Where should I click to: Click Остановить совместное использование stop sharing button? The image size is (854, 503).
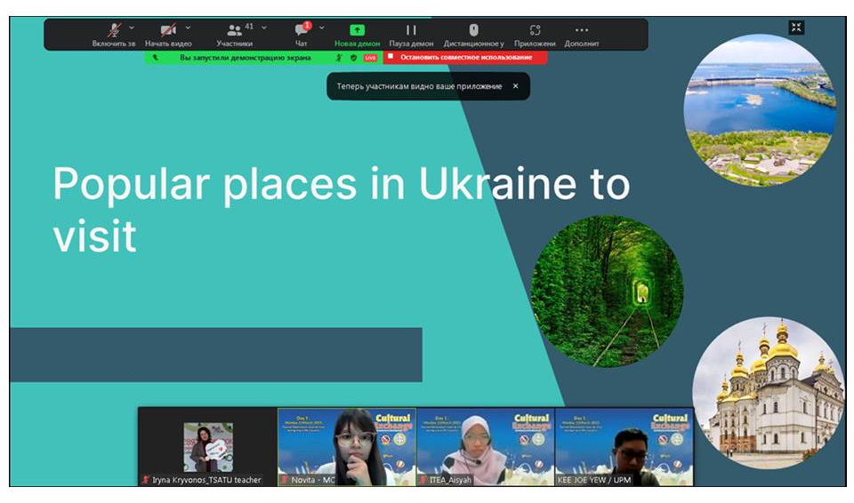point(465,57)
